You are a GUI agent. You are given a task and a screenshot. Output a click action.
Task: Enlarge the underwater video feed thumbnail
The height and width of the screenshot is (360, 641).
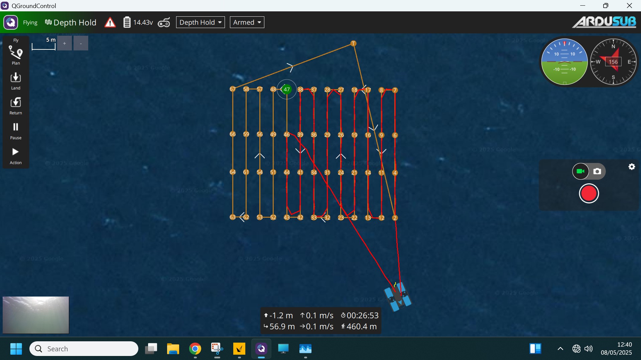pyautogui.click(x=36, y=315)
